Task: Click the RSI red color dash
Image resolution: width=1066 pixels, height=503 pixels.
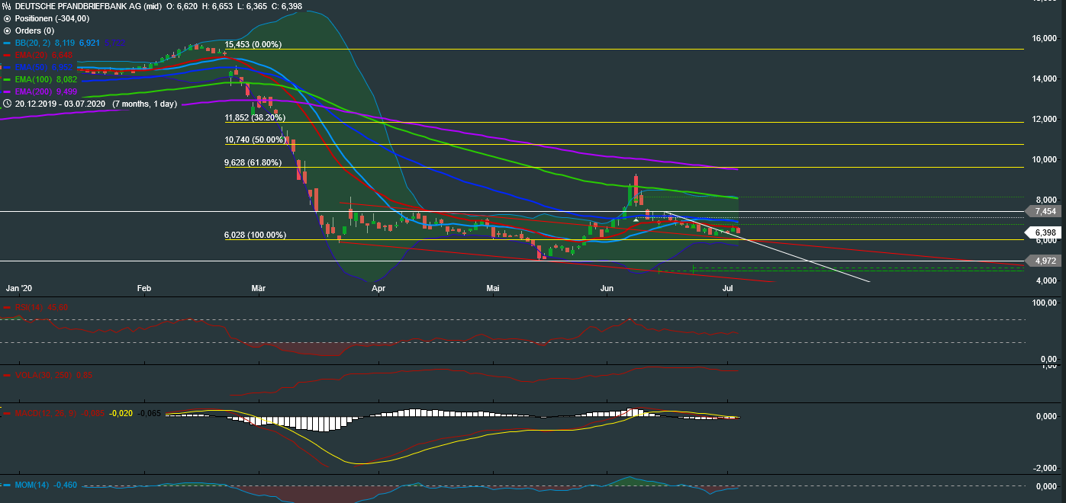Action: pyautogui.click(x=7, y=307)
